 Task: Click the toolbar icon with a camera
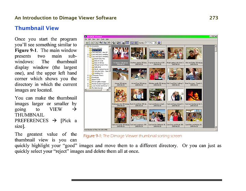click(x=123, y=43)
